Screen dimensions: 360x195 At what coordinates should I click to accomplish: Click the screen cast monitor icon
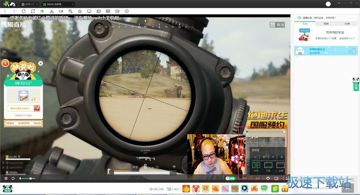point(89,11)
